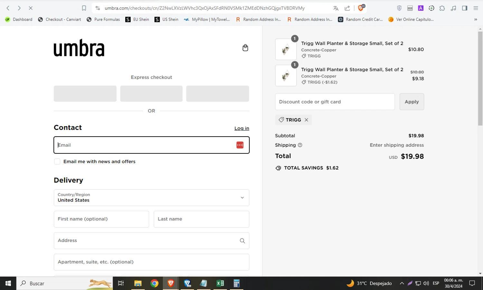This screenshot has width=483, height=290.
Task: Click password manager icon in Email field
Action: tap(240, 145)
